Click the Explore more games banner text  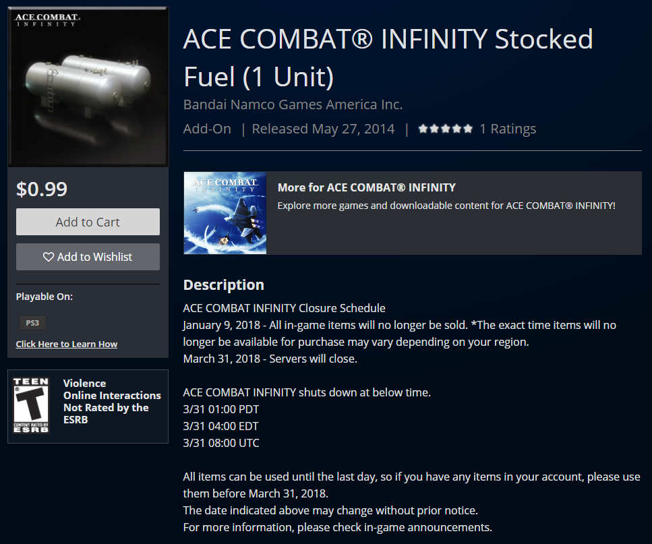(446, 206)
